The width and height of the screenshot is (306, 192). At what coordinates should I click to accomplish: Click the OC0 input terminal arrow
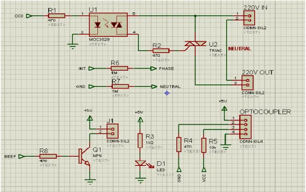[29, 16]
